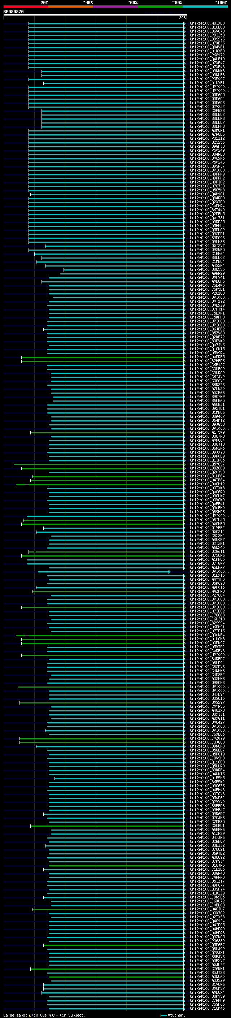
Task: Select label UniRef100_C7RKF9
Action: coord(207,1000)
